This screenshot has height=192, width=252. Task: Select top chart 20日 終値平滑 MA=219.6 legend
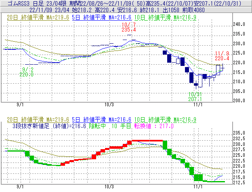click(38, 17)
